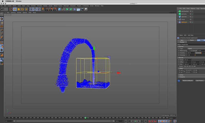Click the Reset to Defaults button
This screenshot has height=123, width=205.
coord(188,81)
